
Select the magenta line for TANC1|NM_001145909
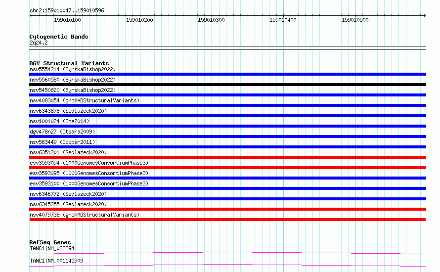tap(227, 266)
